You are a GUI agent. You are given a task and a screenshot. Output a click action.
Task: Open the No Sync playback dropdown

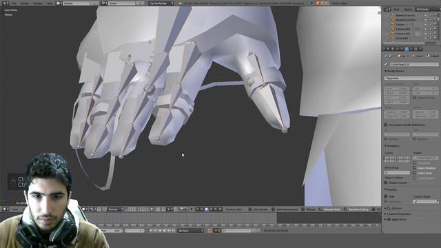click(x=191, y=231)
